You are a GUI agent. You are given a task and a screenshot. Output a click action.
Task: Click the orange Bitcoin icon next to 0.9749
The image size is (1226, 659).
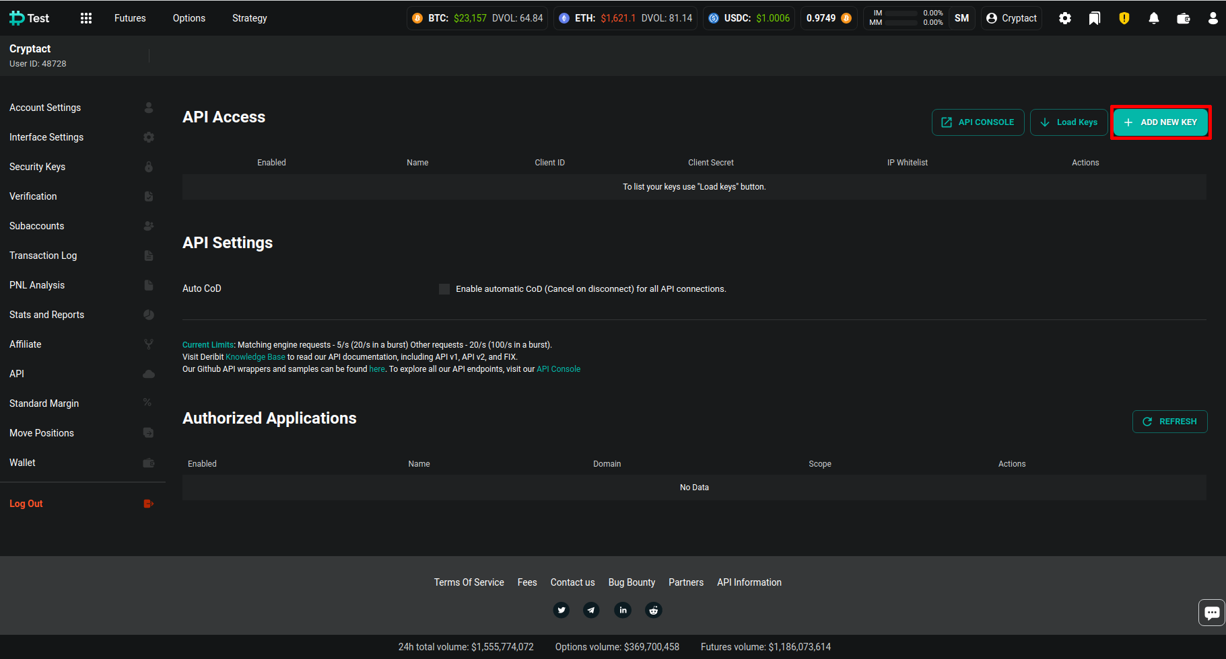click(x=846, y=18)
